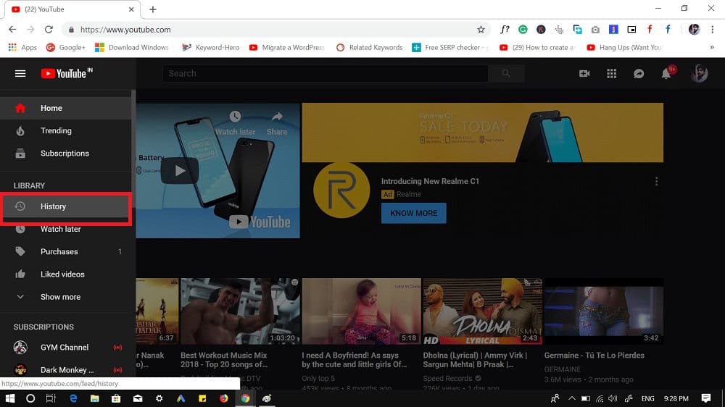
Task: Open the YouTube apps grid icon
Action: point(612,73)
